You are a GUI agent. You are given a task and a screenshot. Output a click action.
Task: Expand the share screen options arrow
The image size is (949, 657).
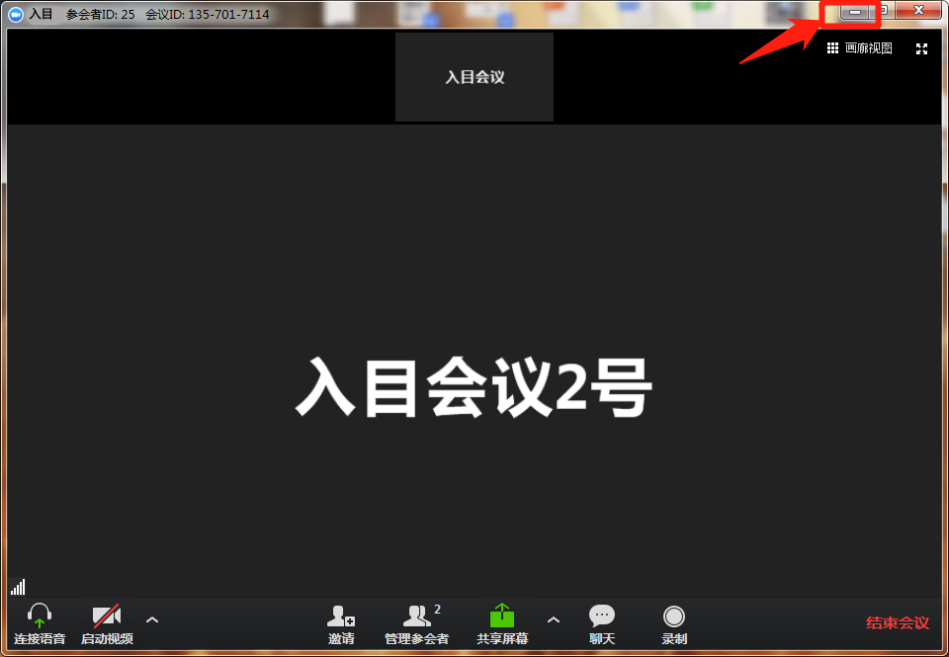(x=554, y=619)
